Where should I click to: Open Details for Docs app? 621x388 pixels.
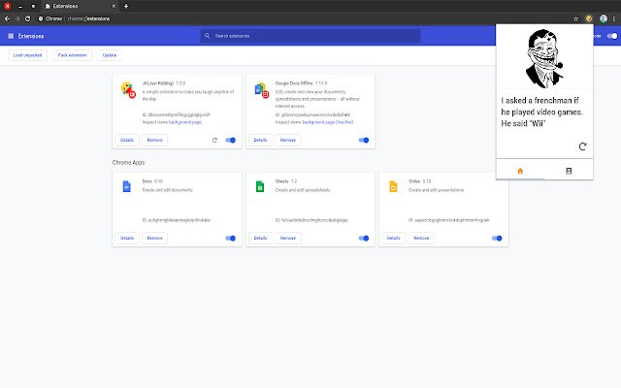tap(127, 239)
